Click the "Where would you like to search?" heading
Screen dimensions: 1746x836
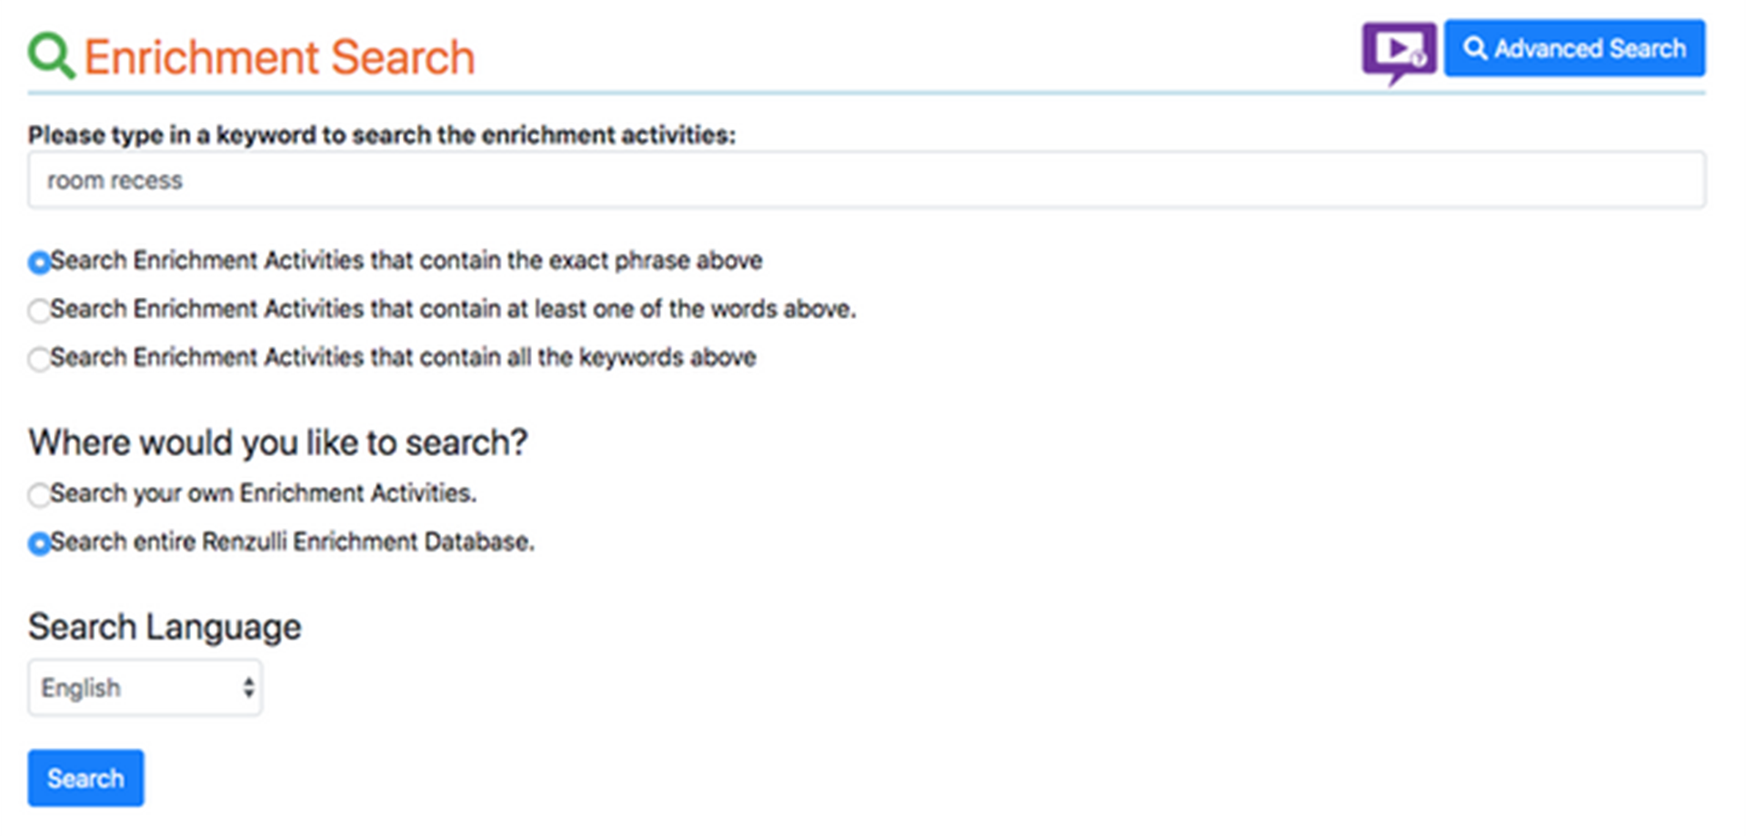[277, 443]
